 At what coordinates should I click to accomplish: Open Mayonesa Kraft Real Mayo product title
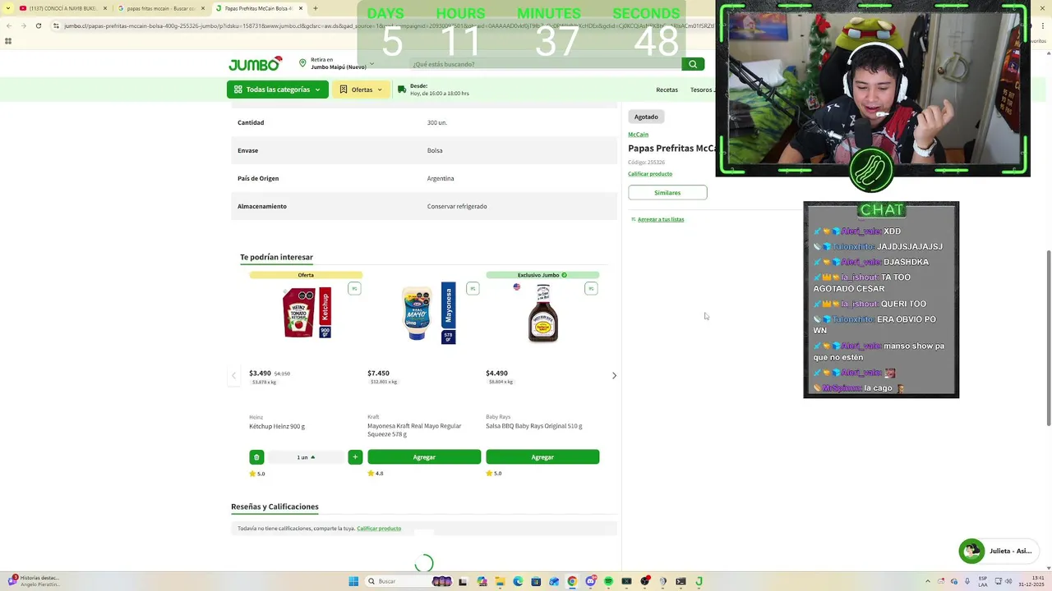[414, 429]
